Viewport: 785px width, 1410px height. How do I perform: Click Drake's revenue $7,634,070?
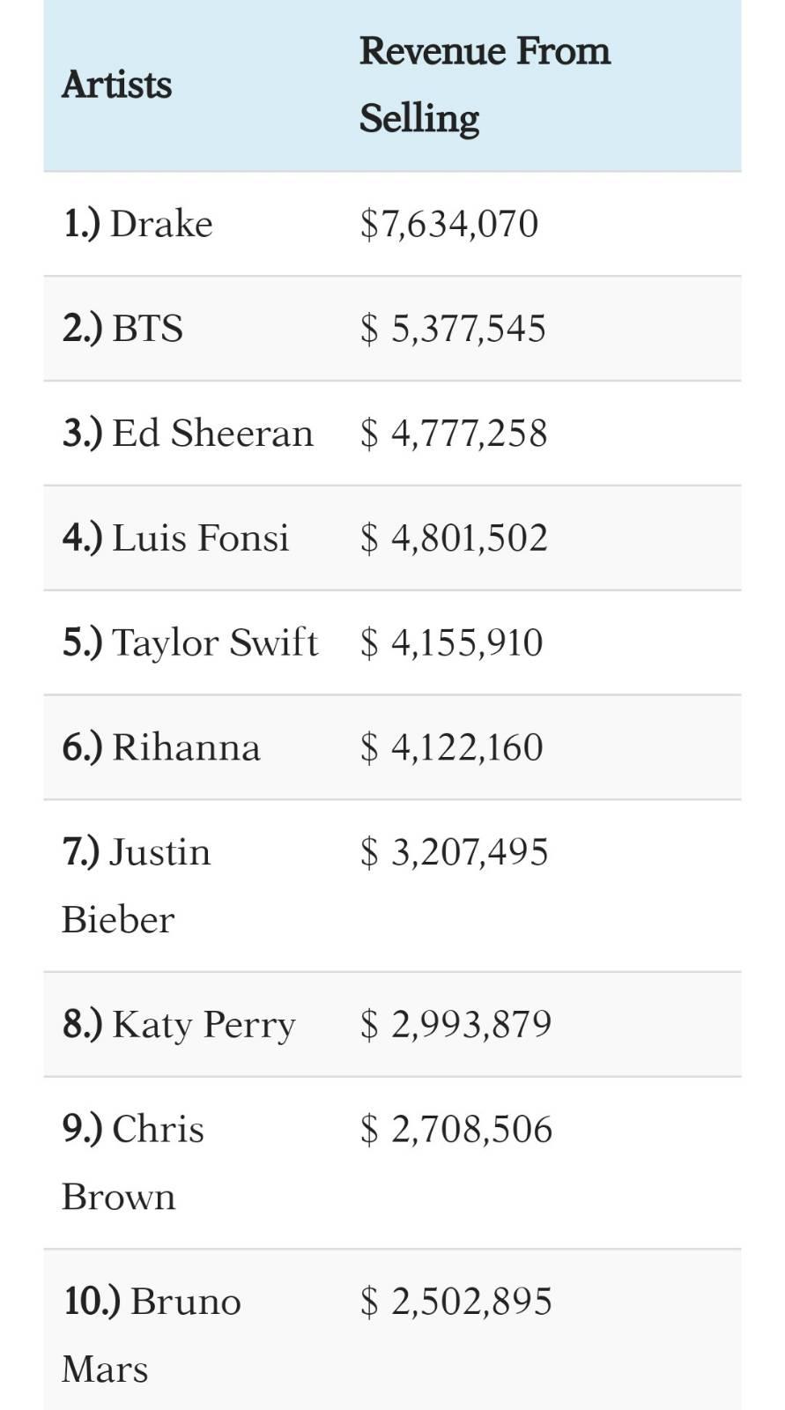point(448,224)
